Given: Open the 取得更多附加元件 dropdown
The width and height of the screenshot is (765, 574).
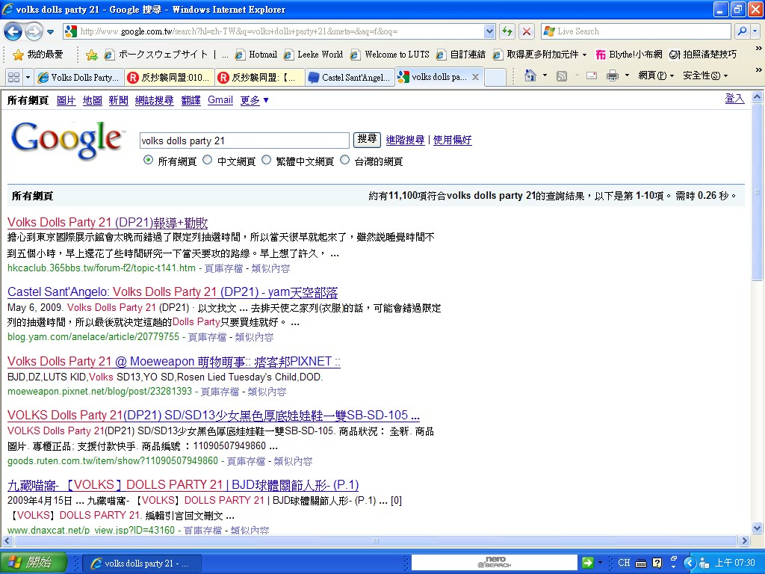Looking at the screenshot, I should (539, 55).
